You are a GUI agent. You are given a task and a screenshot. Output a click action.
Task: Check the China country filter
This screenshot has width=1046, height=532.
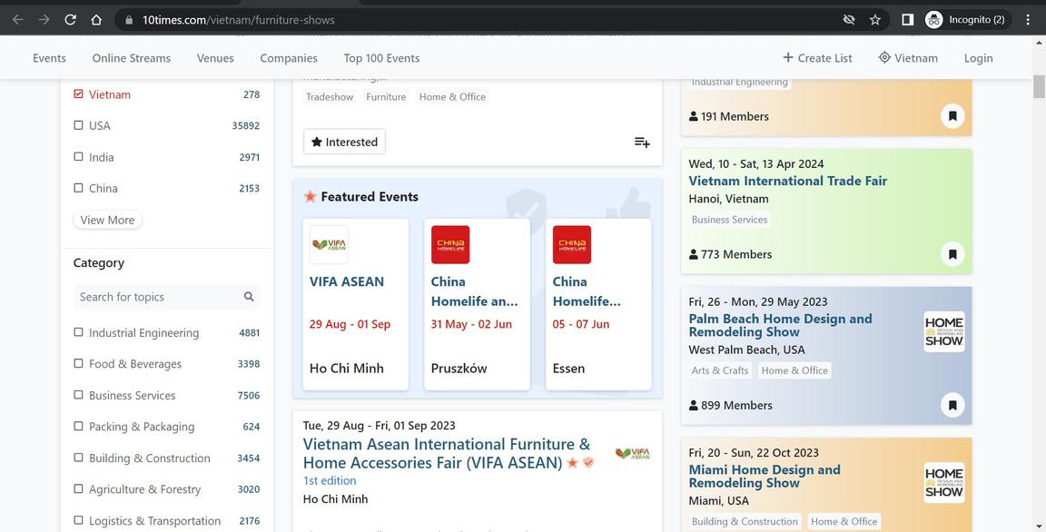point(79,188)
